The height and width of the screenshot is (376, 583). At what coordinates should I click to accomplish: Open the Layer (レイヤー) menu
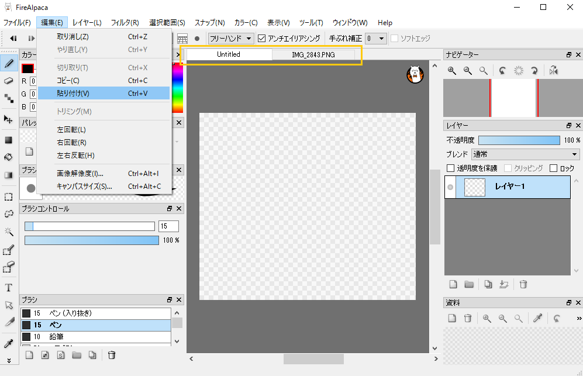87,23
